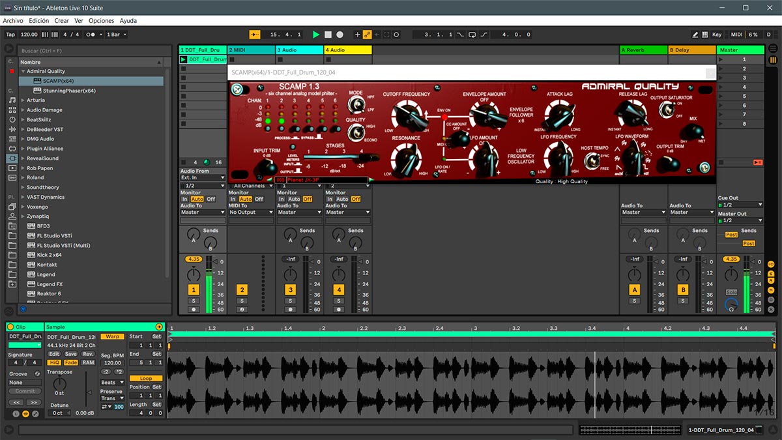
Task: Open the Opciones menu
Action: click(x=102, y=21)
